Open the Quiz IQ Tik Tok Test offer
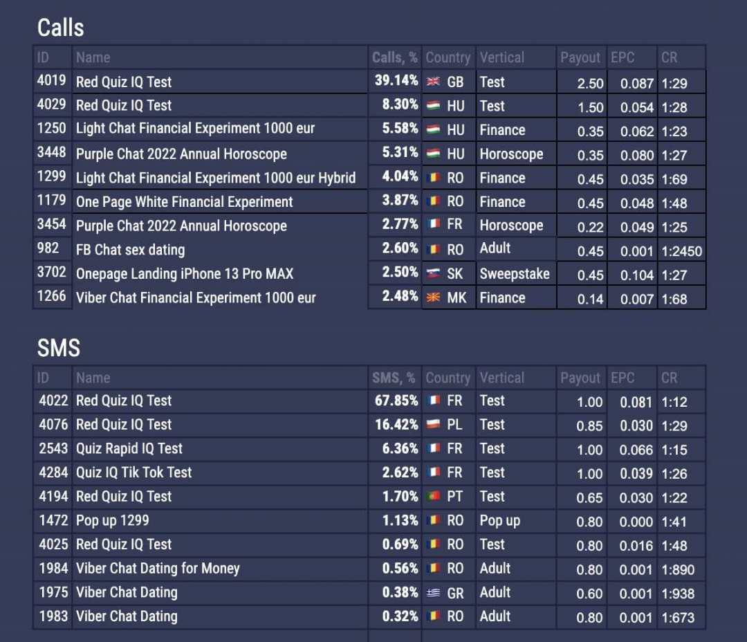747x642 pixels. [x=134, y=473]
